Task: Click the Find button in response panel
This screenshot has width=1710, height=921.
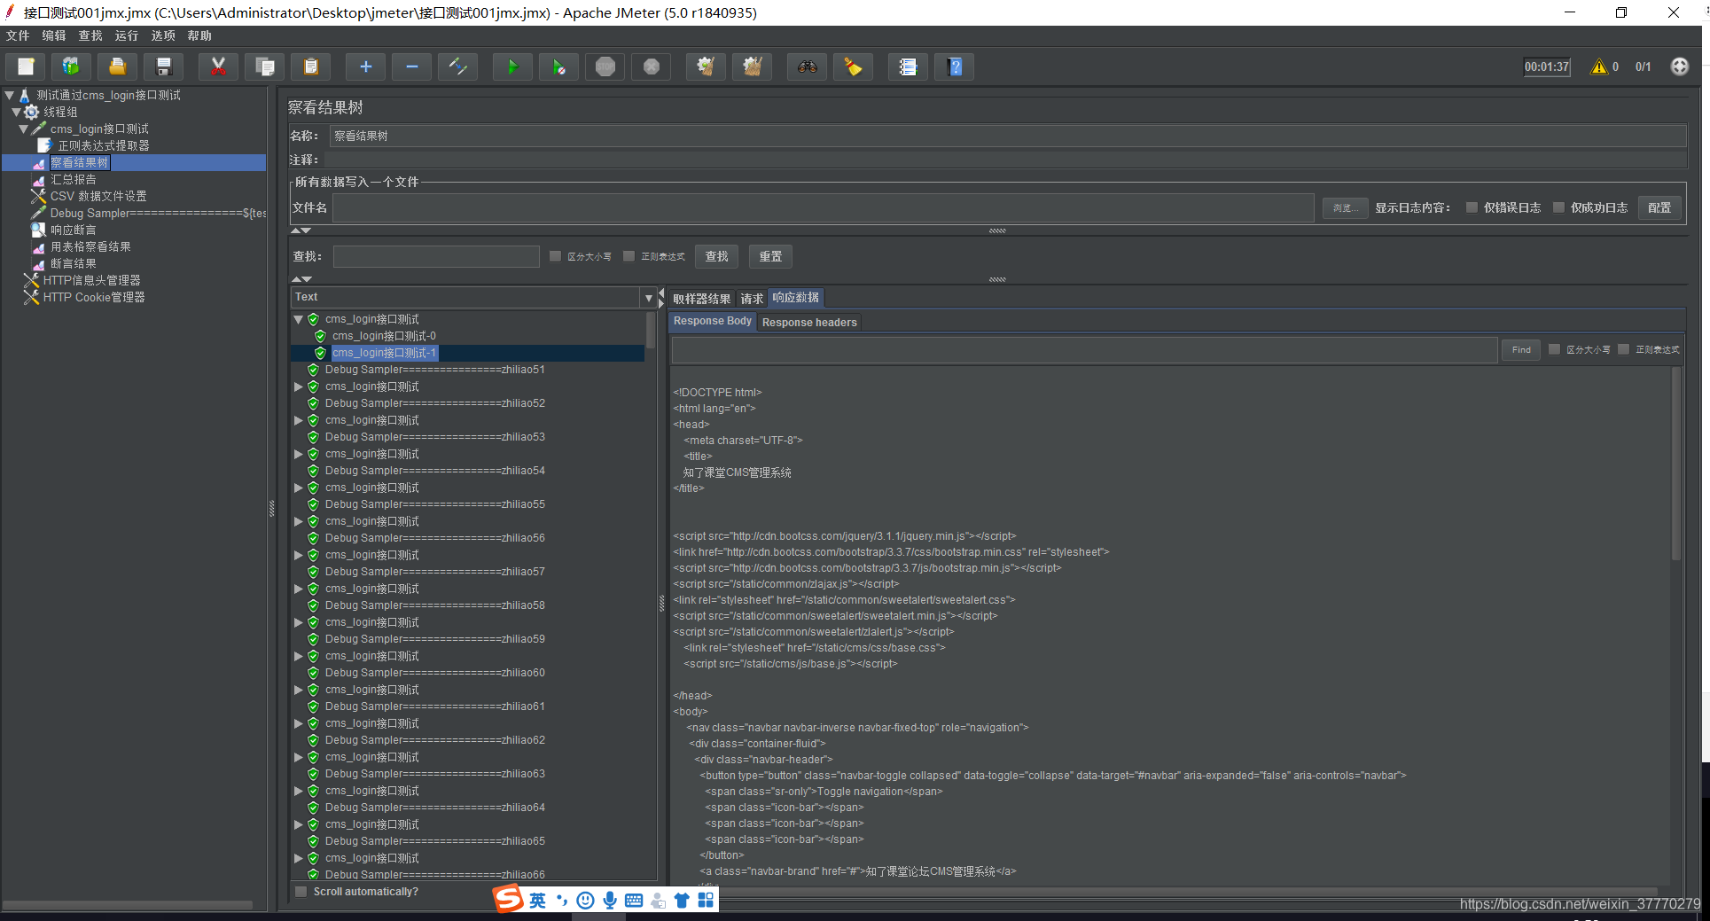Action: [1521, 349]
